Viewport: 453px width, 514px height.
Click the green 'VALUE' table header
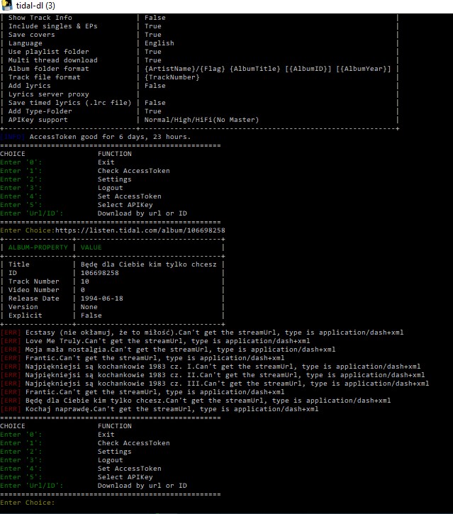[91, 247]
